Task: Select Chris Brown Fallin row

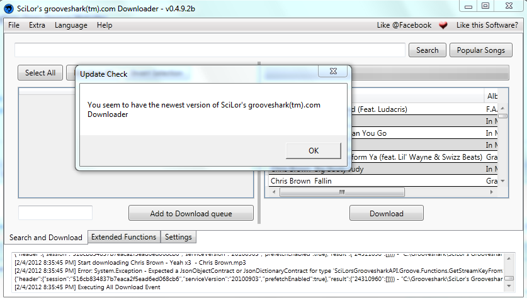Action: coord(382,181)
